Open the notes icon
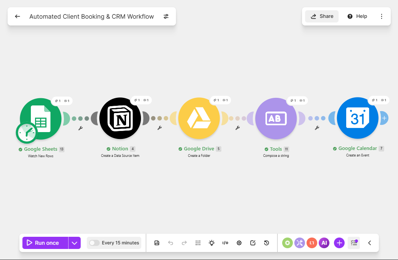398x260 pixels. [x=253, y=243]
